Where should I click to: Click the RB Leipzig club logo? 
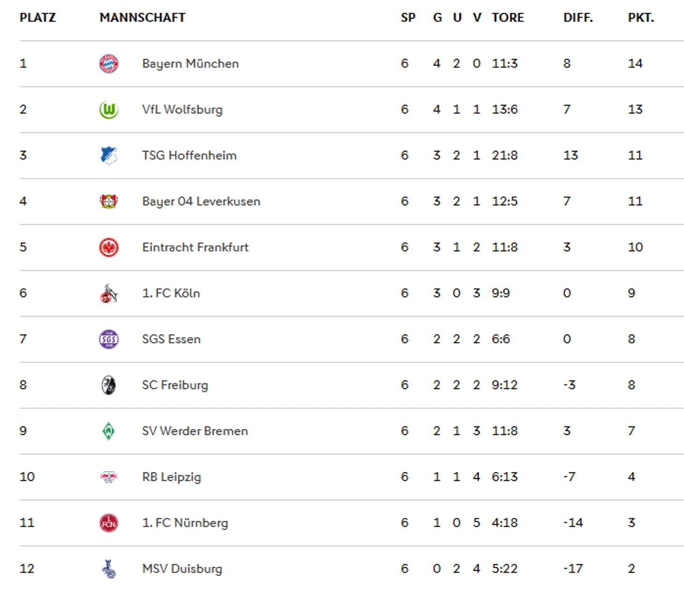[109, 477]
